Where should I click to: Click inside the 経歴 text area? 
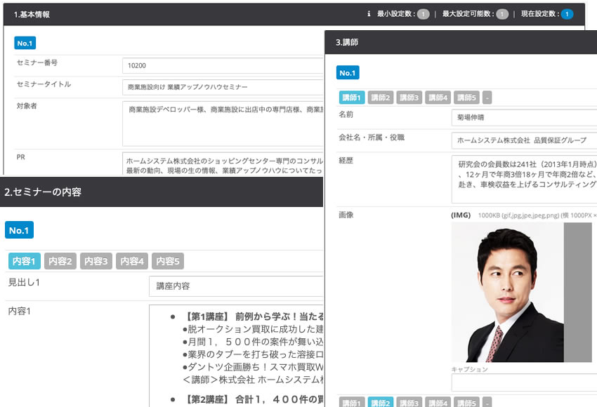pos(524,179)
